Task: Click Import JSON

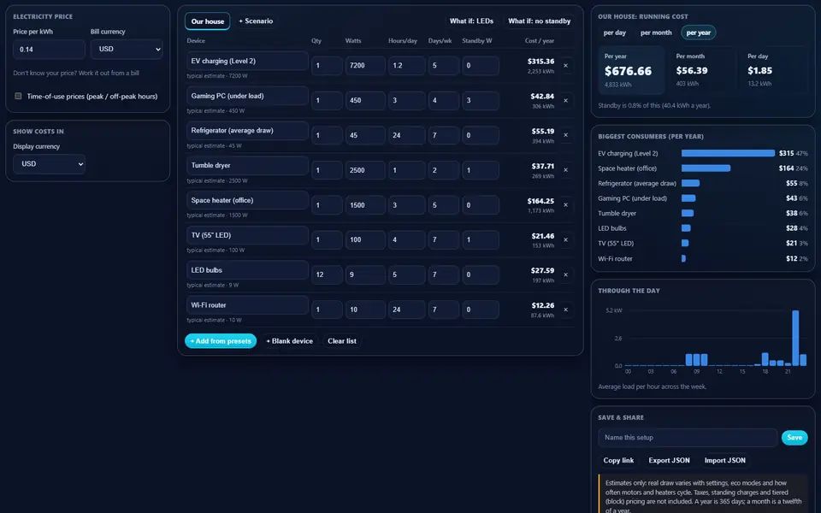Action: coord(724,460)
